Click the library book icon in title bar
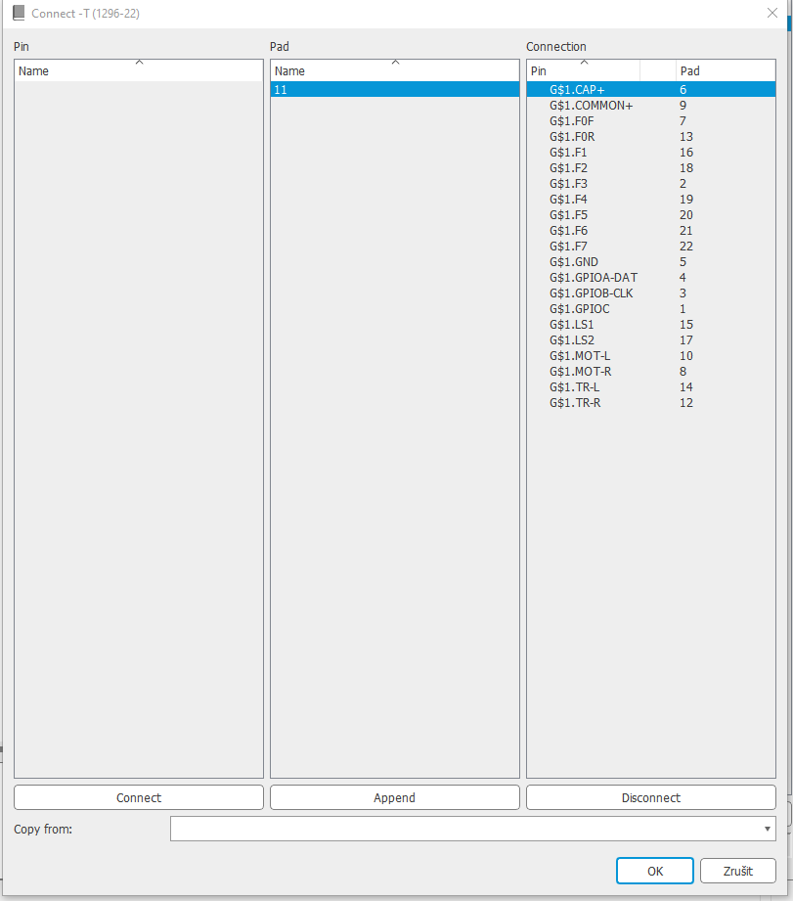Screen dimensions: 793x901 (x=18, y=13)
